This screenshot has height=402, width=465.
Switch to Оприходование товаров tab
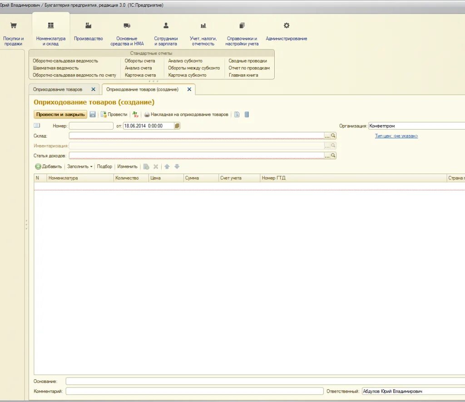(x=58, y=89)
